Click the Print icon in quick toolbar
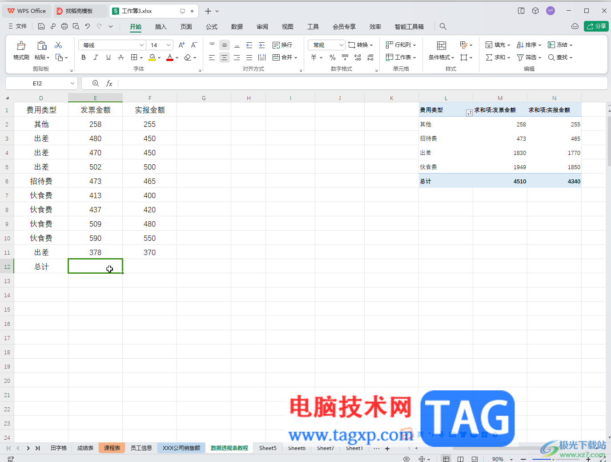Image resolution: width=611 pixels, height=462 pixels. point(64,26)
